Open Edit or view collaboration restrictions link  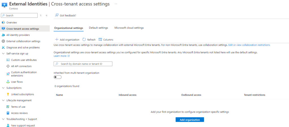(x=249, y=45)
